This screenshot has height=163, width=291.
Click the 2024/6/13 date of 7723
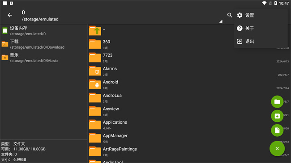click(282, 61)
